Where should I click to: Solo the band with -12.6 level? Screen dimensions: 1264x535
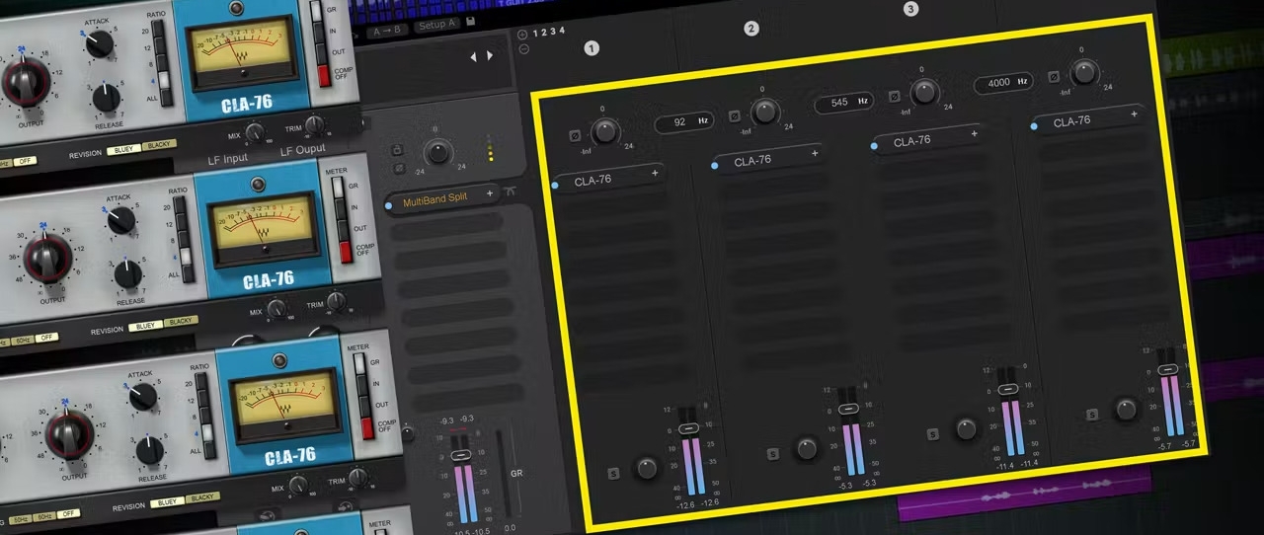(613, 474)
